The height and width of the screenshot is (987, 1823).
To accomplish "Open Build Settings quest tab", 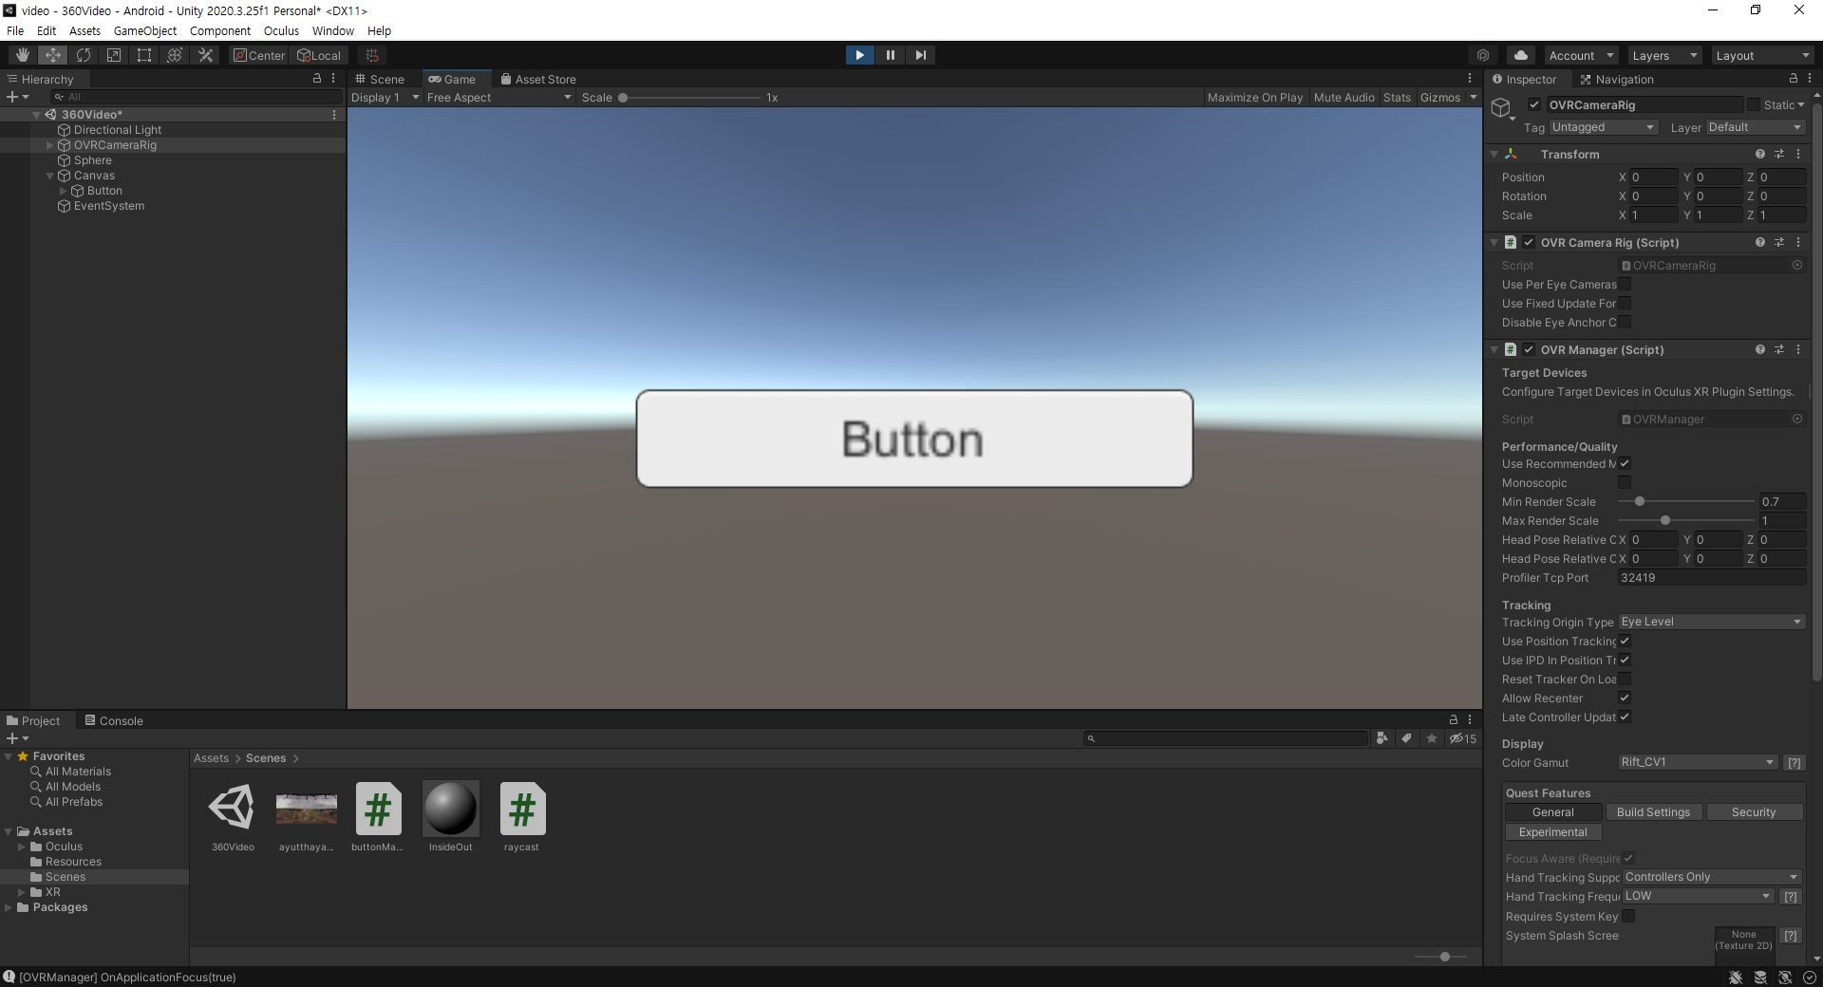I will (x=1653, y=812).
